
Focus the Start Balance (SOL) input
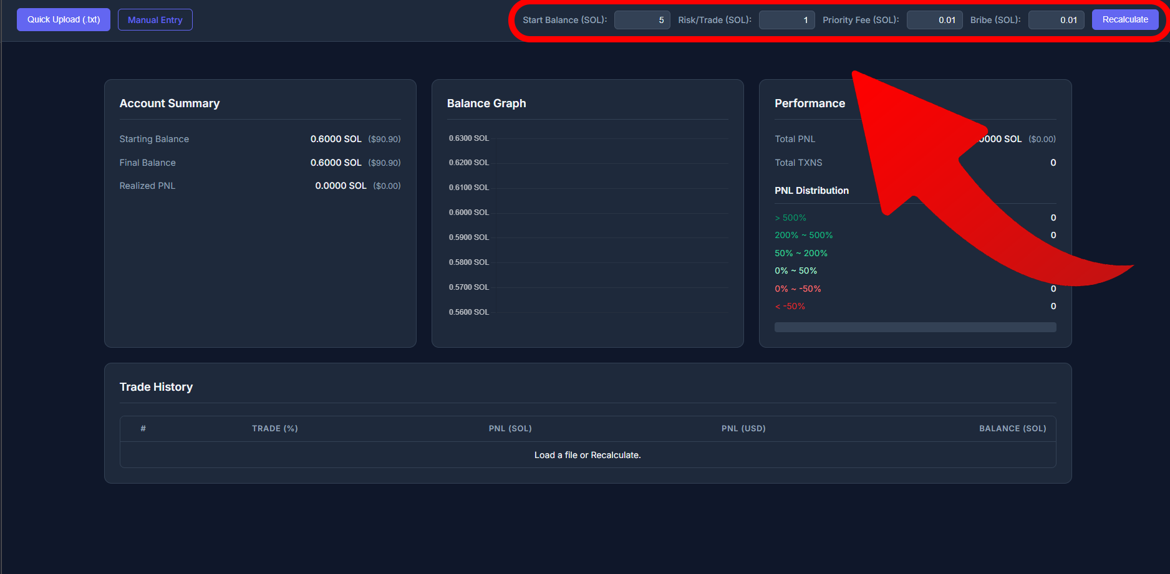(x=642, y=20)
